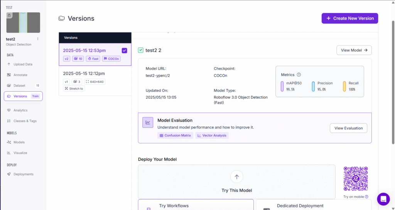Select version 2025-05-15 12:53pm

pos(95,54)
